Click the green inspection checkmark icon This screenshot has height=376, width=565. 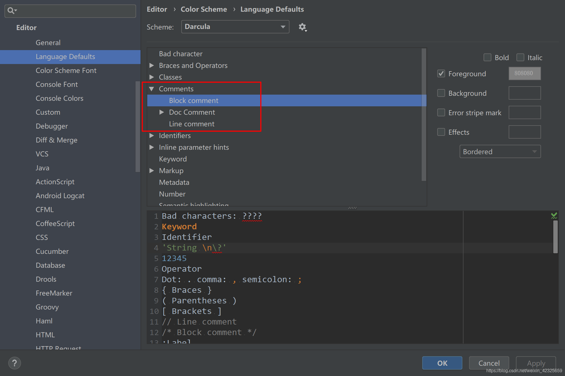[x=554, y=216]
